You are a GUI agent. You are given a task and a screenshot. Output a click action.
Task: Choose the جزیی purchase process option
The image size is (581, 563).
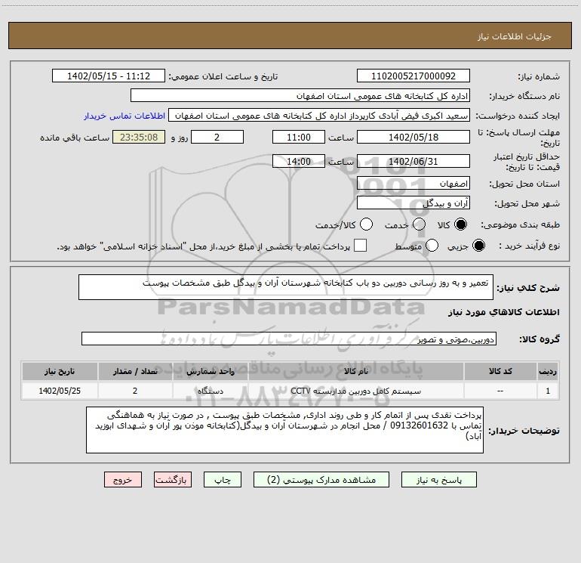(478, 246)
